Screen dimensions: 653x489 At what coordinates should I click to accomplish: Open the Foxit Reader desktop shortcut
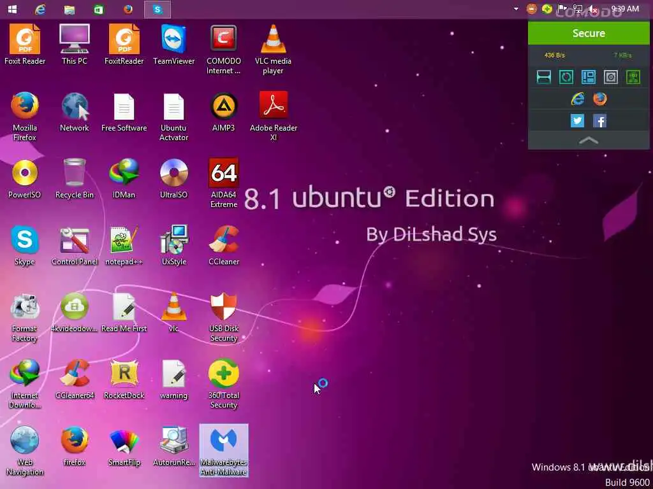click(x=25, y=44)
